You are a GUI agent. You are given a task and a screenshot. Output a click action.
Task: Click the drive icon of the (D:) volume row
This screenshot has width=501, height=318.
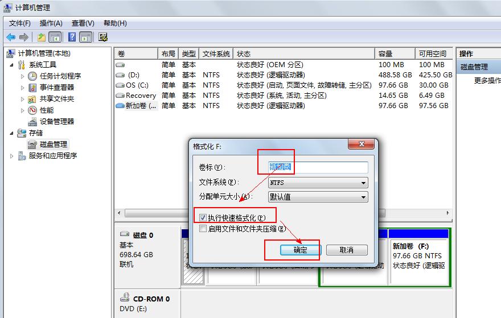(120, 75)
